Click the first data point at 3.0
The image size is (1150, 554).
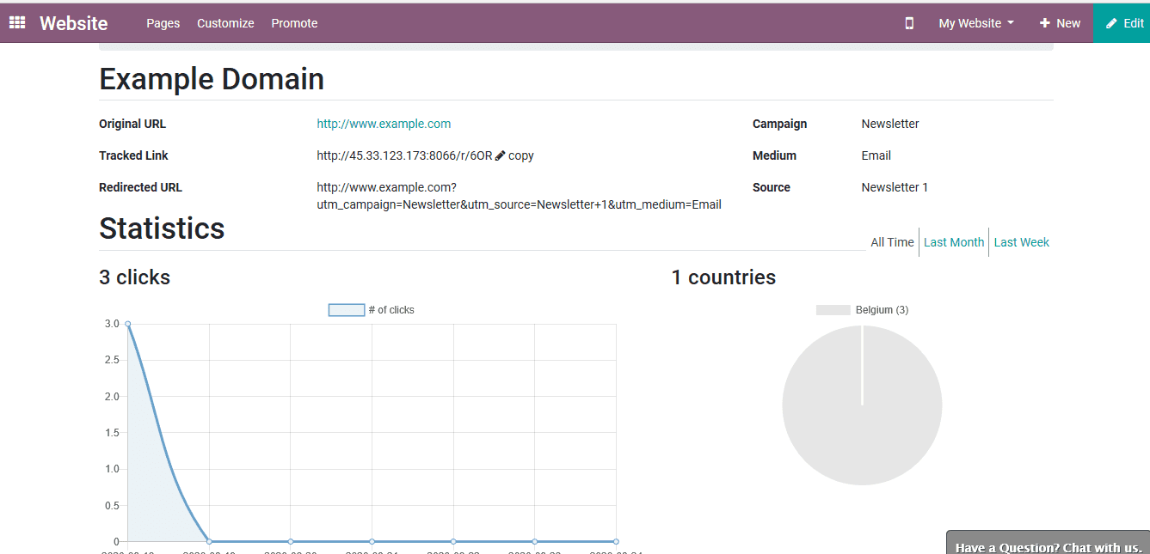128,324
